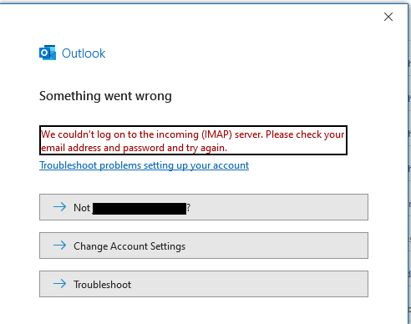The image size is (411, 324).
Task: Click the 'Not ...?' account button
Action: [204, 207]
